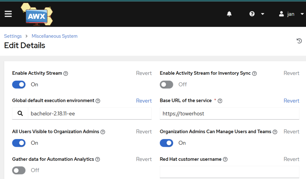Turn off Organization Admins Can Manage Users
306x179 pixels.
point(166,143)
